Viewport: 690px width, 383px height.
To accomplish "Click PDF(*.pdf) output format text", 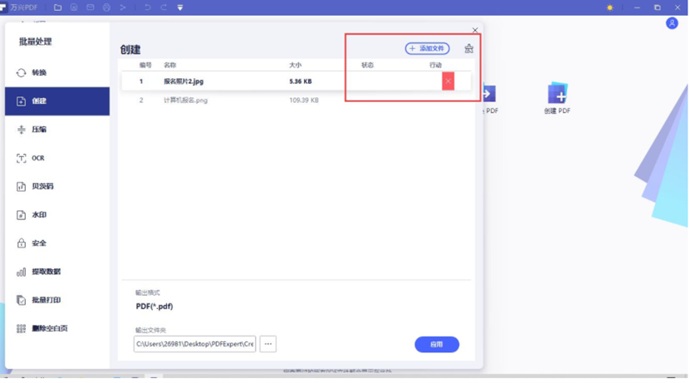I will 154,307.
